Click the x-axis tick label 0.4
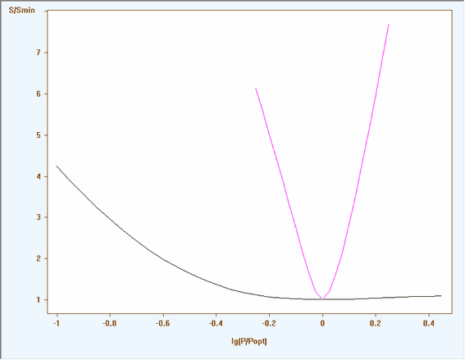Screen dimensions: 465x360 (x=429, y=323)
